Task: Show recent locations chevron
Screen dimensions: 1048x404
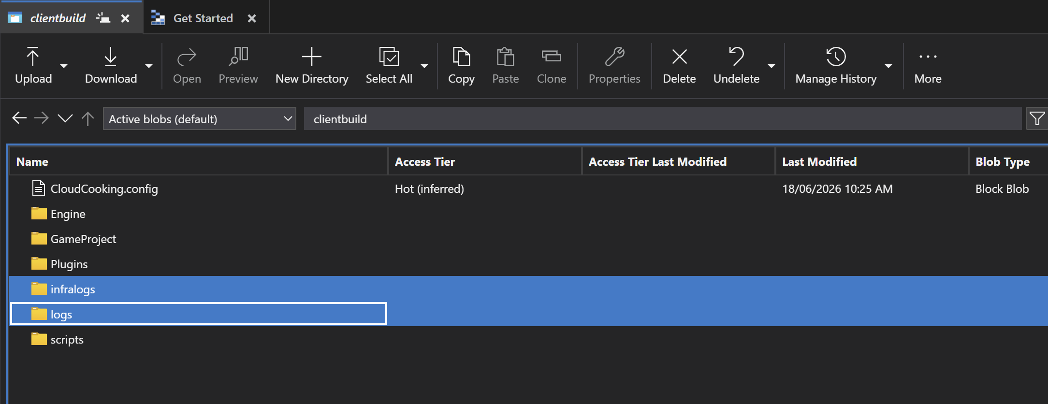Action: click(65, 118)
